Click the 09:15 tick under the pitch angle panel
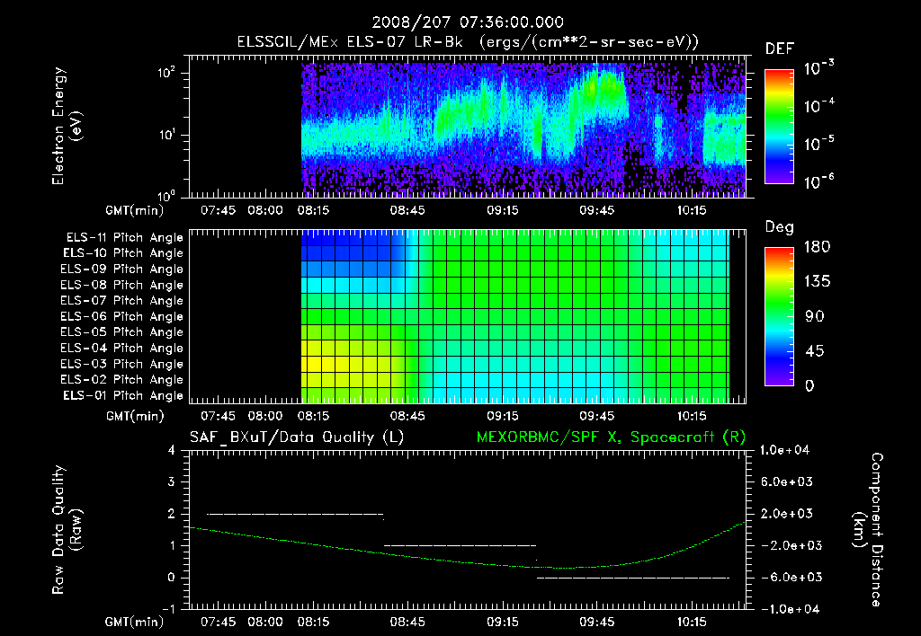 pyautogui.click(x=503, y=416)
